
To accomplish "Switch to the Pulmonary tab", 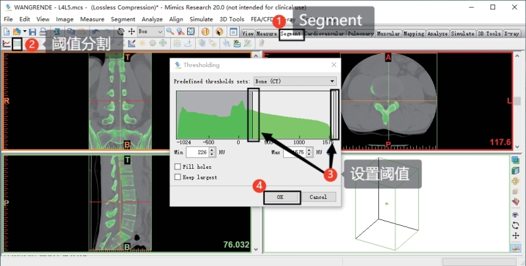I will point(361,33).
